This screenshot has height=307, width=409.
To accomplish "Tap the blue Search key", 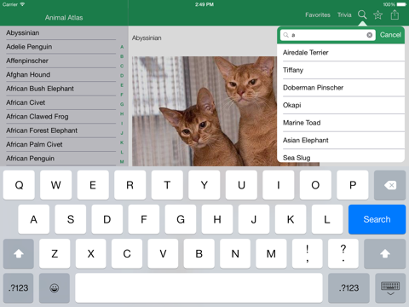I will (377, 219).
